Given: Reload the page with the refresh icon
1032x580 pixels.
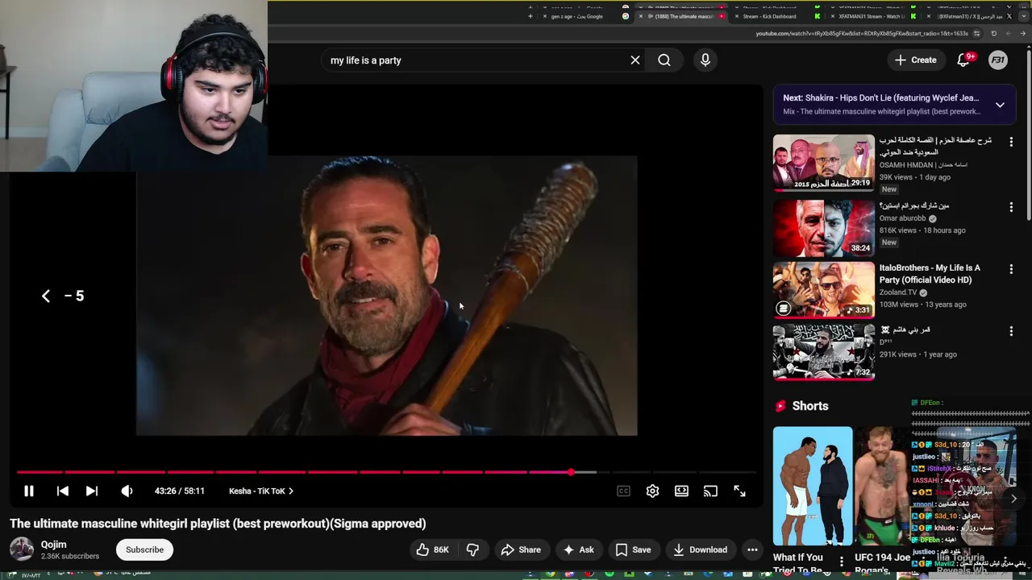Looking at the screenshot, I should [x=993, y=34].
